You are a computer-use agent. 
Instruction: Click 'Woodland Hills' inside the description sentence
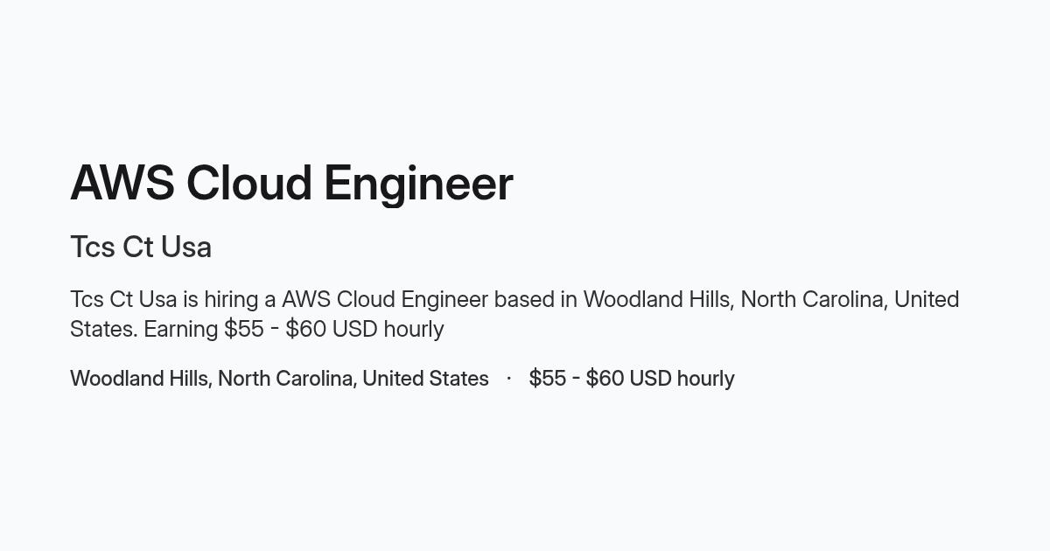tap(660, 300)
